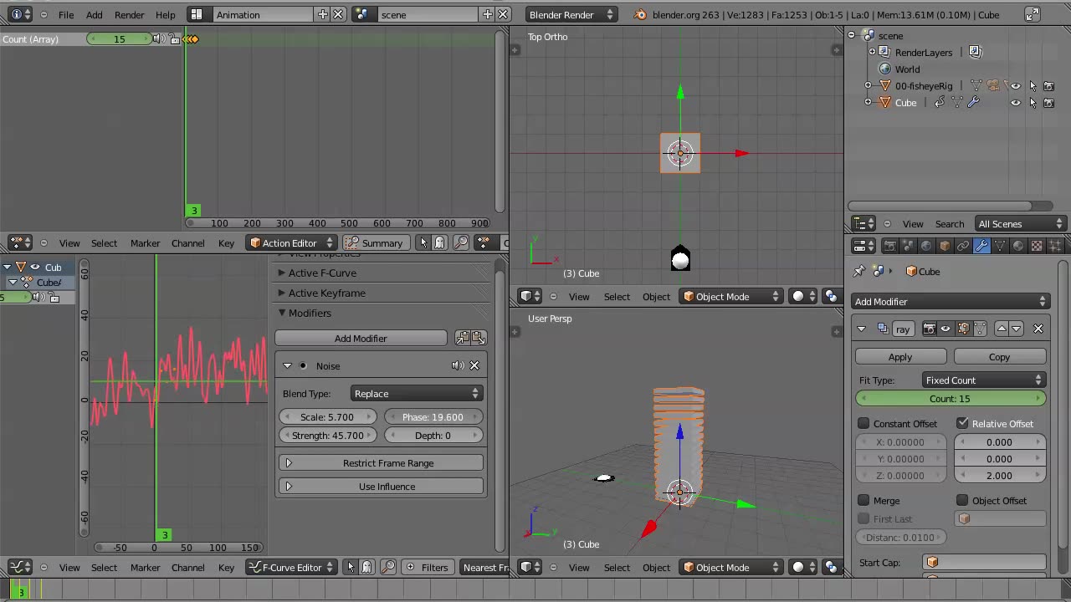Open the Marker menu in Action Editor header
Screen dimensions: 1071x602
[x=145, y=242]
